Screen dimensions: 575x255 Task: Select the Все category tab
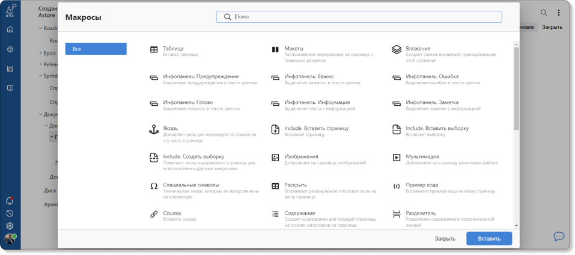[x=96, y=49]
